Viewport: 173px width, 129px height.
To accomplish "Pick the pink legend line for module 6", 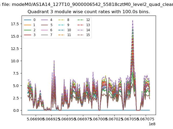I will tap(45, 30).
